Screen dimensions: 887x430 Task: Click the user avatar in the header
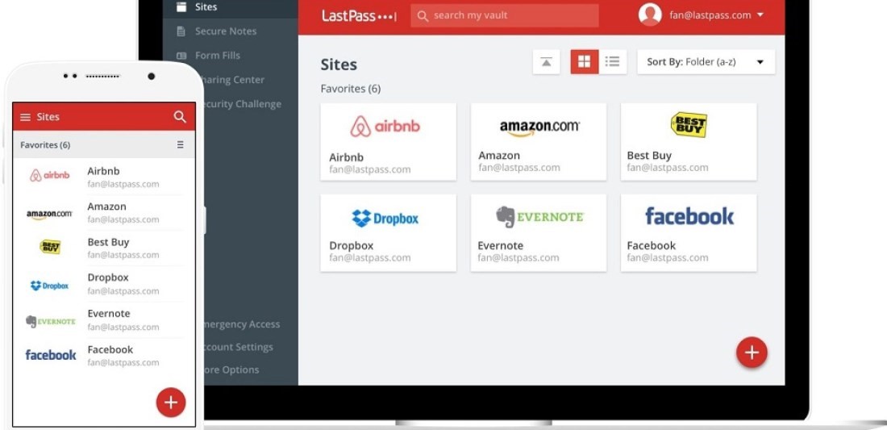650,15
